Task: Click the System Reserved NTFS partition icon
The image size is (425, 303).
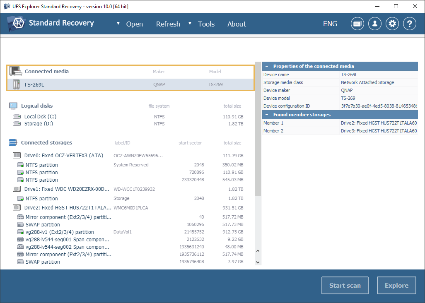Action: click(x=20, y=165)
